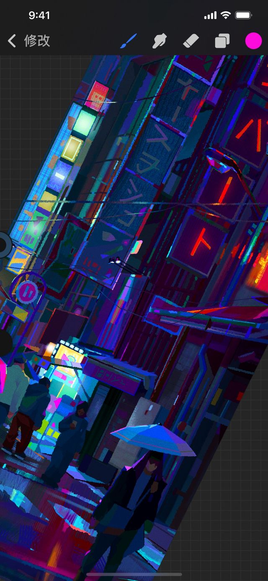Open the 修改 menu label
Image resolution: width=268 pixels, height=581 pixels.
37,41
